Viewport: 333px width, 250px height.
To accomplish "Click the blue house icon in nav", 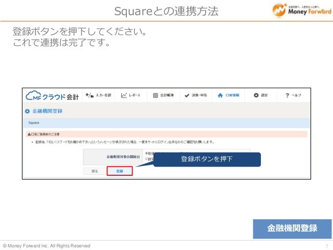I will 220,96.
